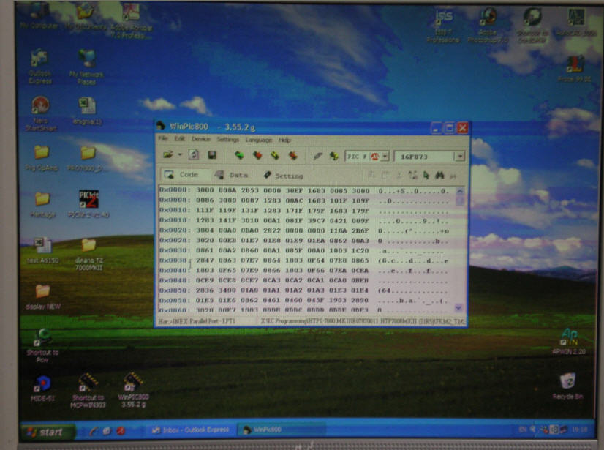Click the save floppy disk icon
Viewport: 604px width, 450px height.
[x=212, y=155]
